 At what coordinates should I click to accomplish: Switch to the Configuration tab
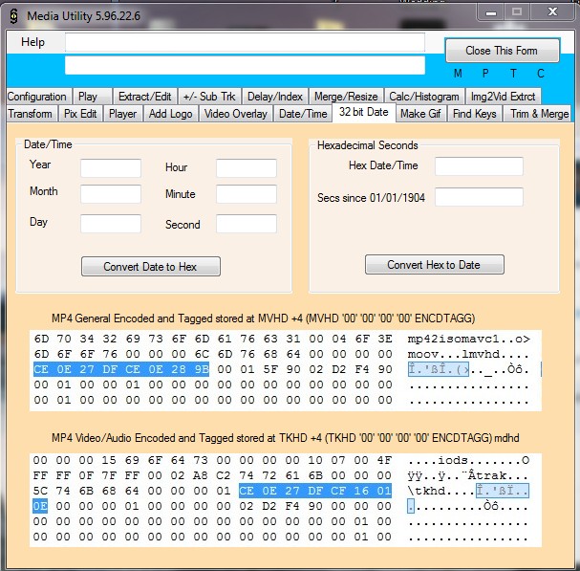click(37, 97)
